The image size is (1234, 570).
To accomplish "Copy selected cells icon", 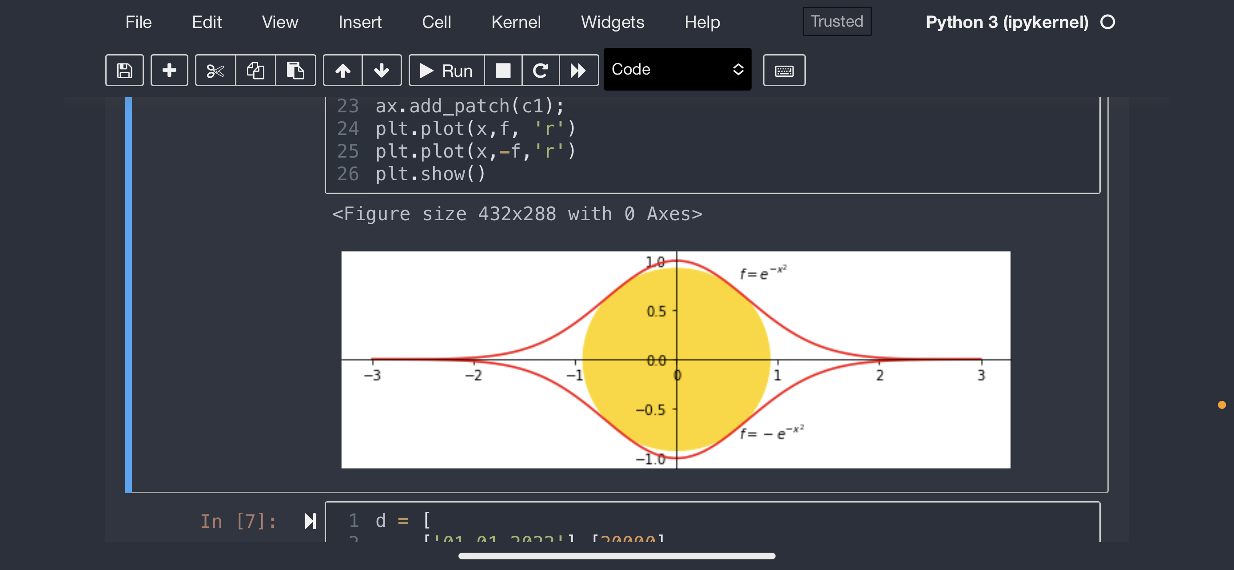I will 255,70.
